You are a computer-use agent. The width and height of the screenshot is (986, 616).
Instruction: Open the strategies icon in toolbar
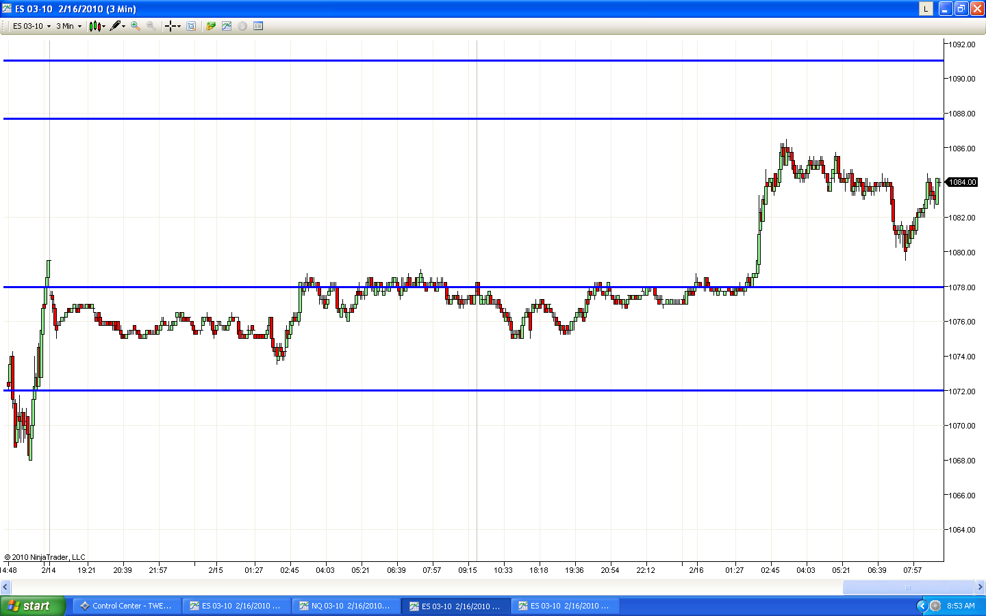[x=211, y=26]
